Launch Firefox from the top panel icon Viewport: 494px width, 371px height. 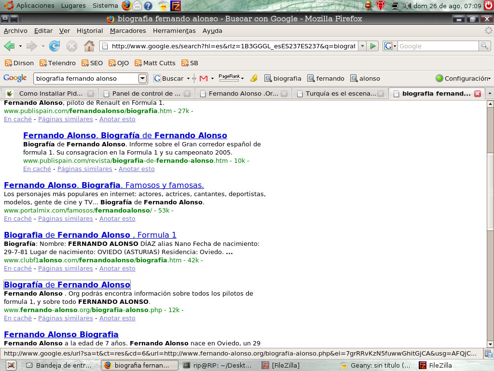pyautogui.click(x=127, y=5)
